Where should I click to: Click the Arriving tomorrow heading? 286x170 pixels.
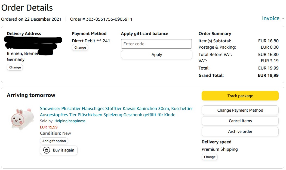click(31, 95)
